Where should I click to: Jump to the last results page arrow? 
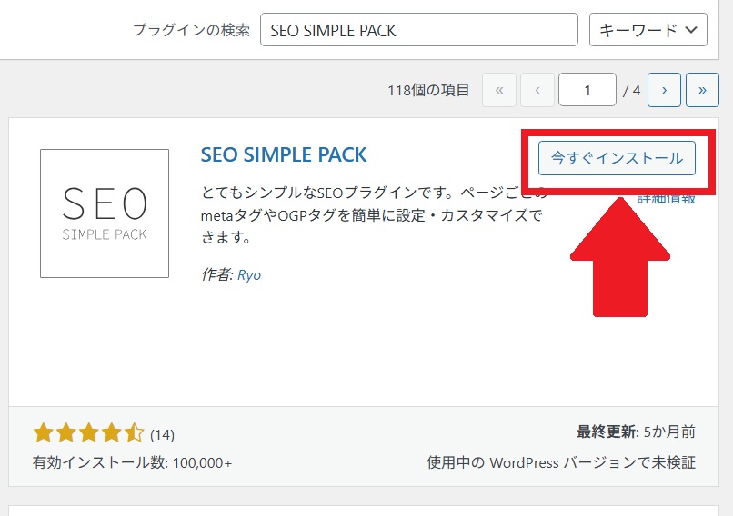pos(702,90)
